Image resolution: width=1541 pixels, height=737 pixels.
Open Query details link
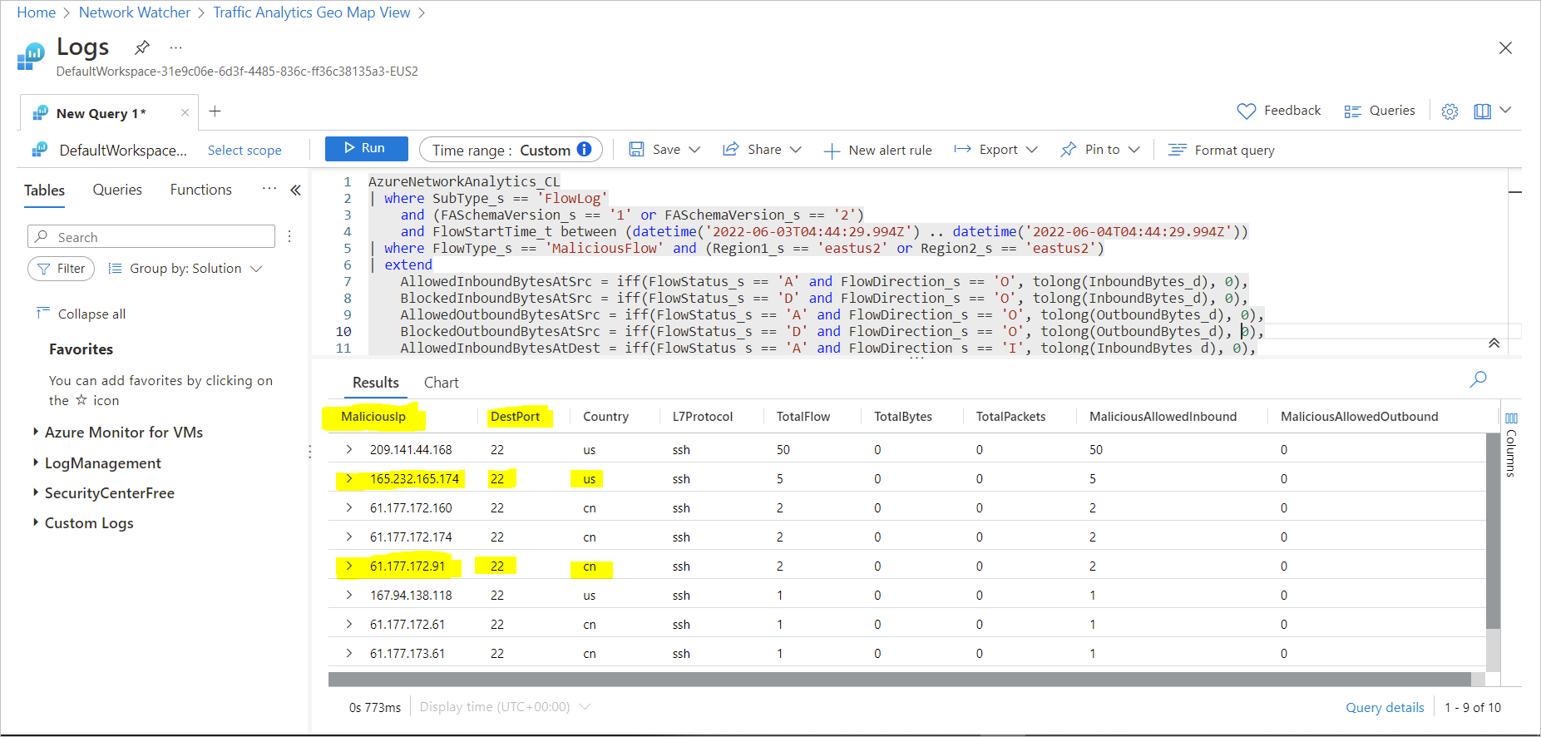click(1385, 708)
